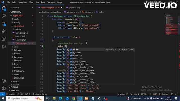The width and height of the screenshot is (180, 101).
Task: Click the editor minimap
Action: [171, 24]
